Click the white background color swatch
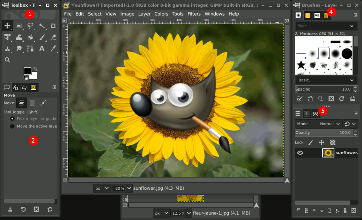Screen dimensions: 362x220 pos(34,77)
